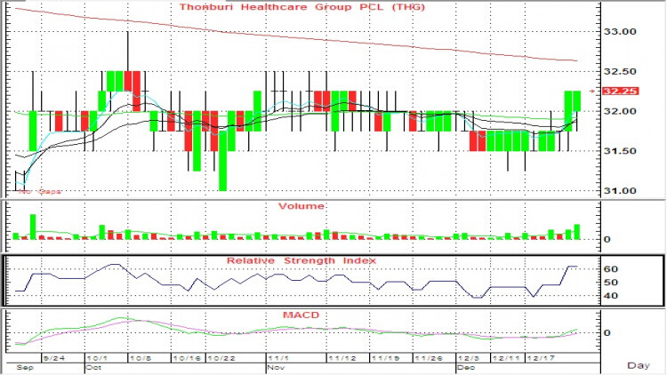Select the 9/24 date marker

click(54, 358)
